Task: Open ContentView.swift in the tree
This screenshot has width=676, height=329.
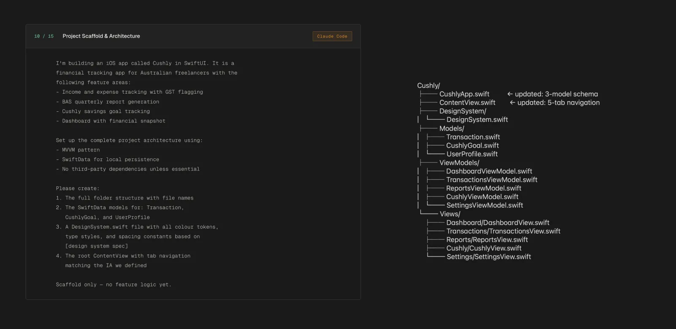Action: tap(467, 102)
